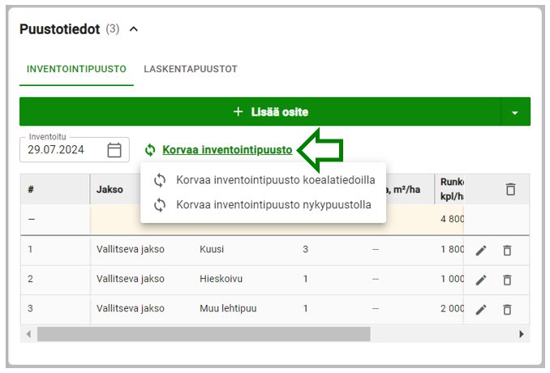
Task: Open the calendar picker in Inventoitu field
Action: coord(114,150)
